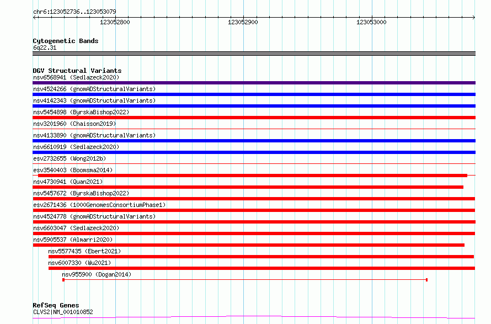Viewport: 491px width, 324px height.
Task: Click ruler position 123053000
Action: click(371, 22)
